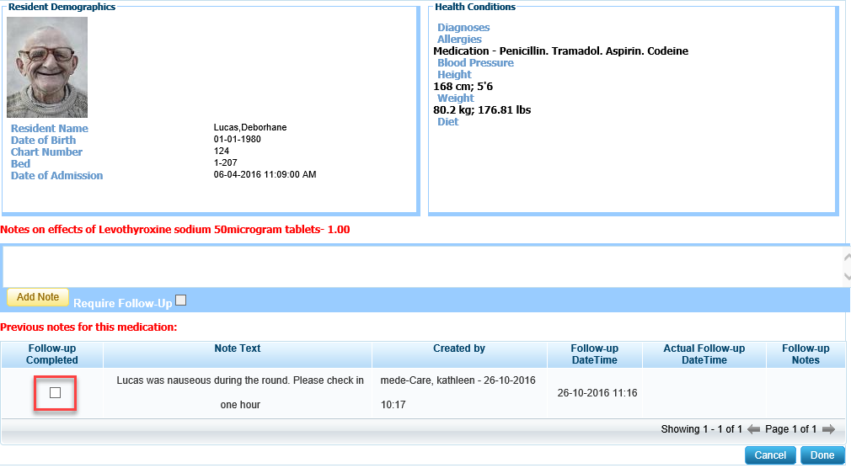This screenshot has width=851, height=468.
Task: Open the Diagnoses heading in Health Conditions
Action: (463, 28)
